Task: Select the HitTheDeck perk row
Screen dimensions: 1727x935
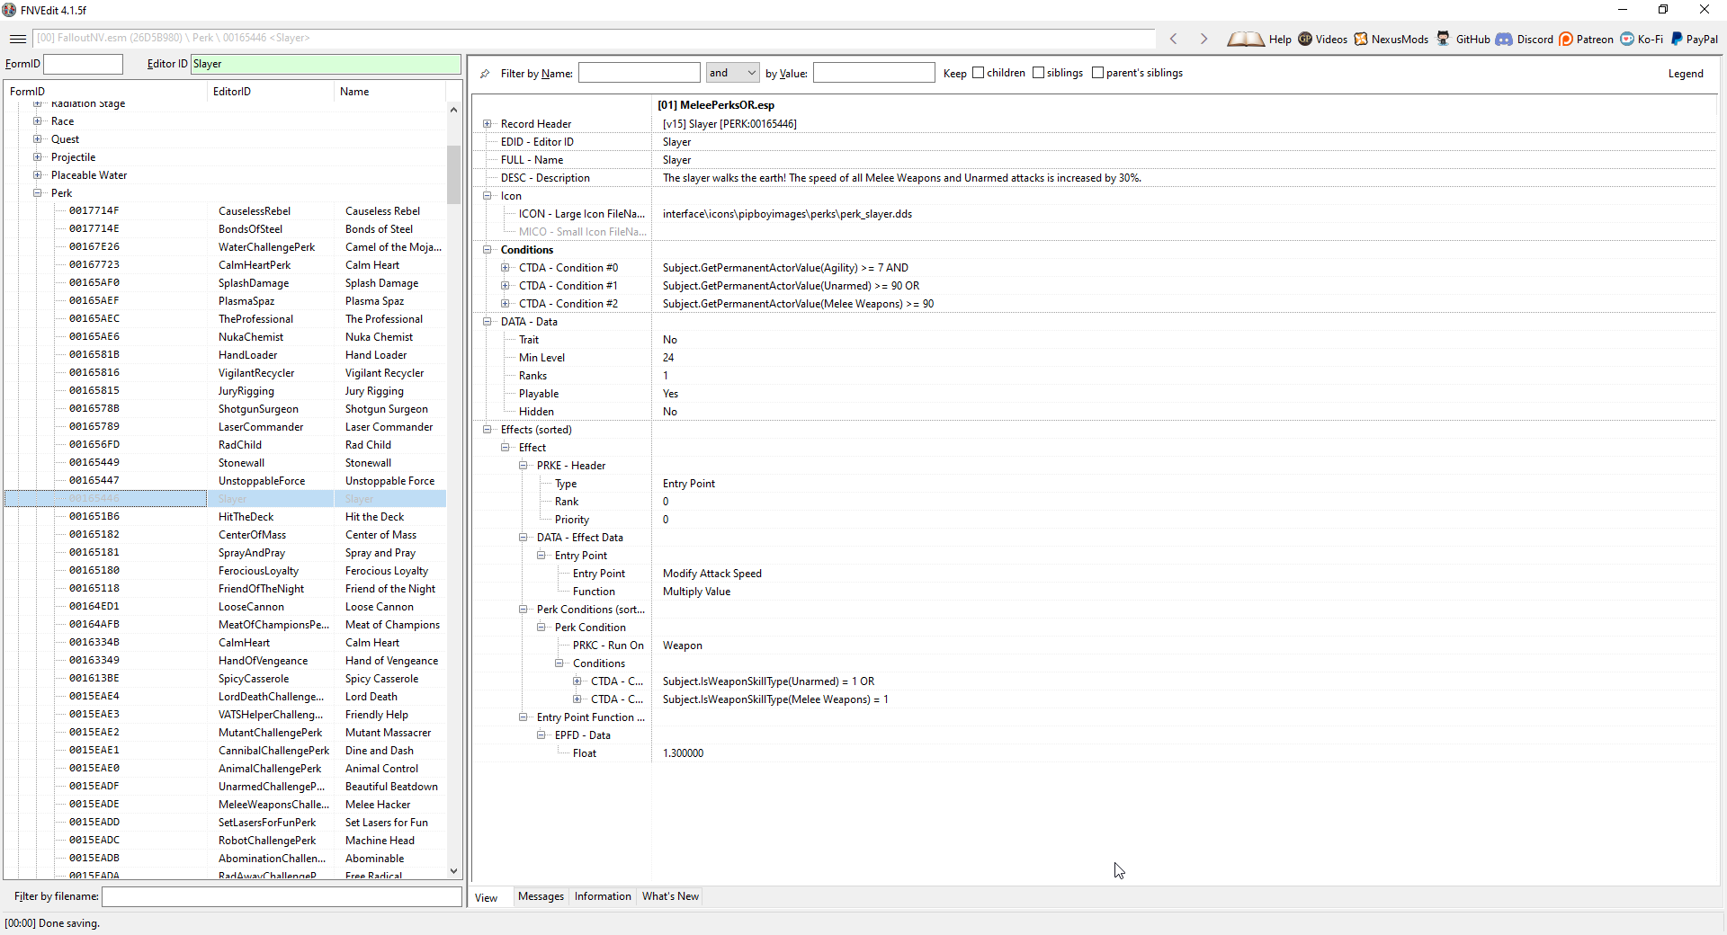Action: [225, 517]
